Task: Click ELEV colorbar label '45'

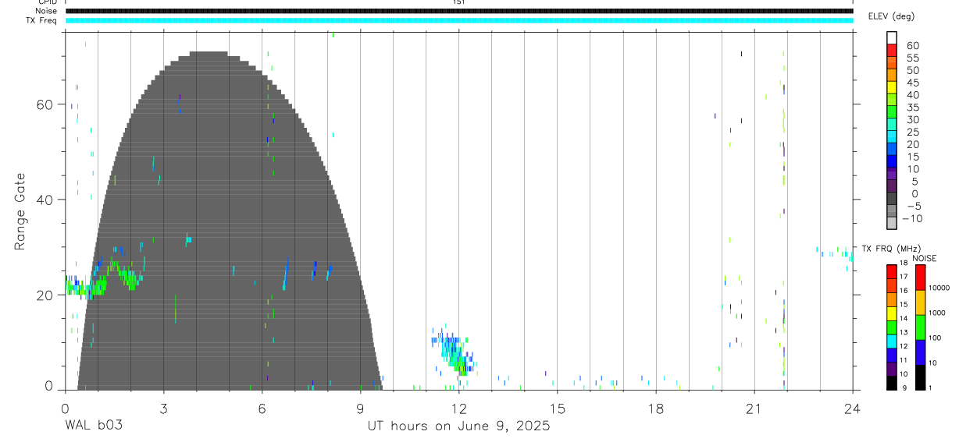Action: (913, 83)
